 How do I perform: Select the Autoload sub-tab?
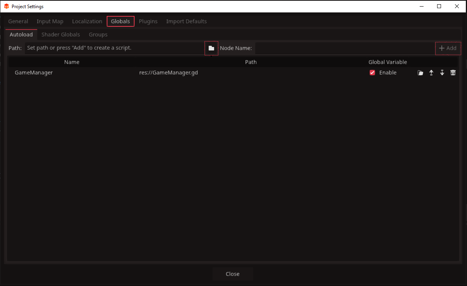coord(21,35)
